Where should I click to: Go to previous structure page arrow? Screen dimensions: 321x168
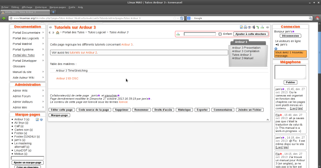49,32
